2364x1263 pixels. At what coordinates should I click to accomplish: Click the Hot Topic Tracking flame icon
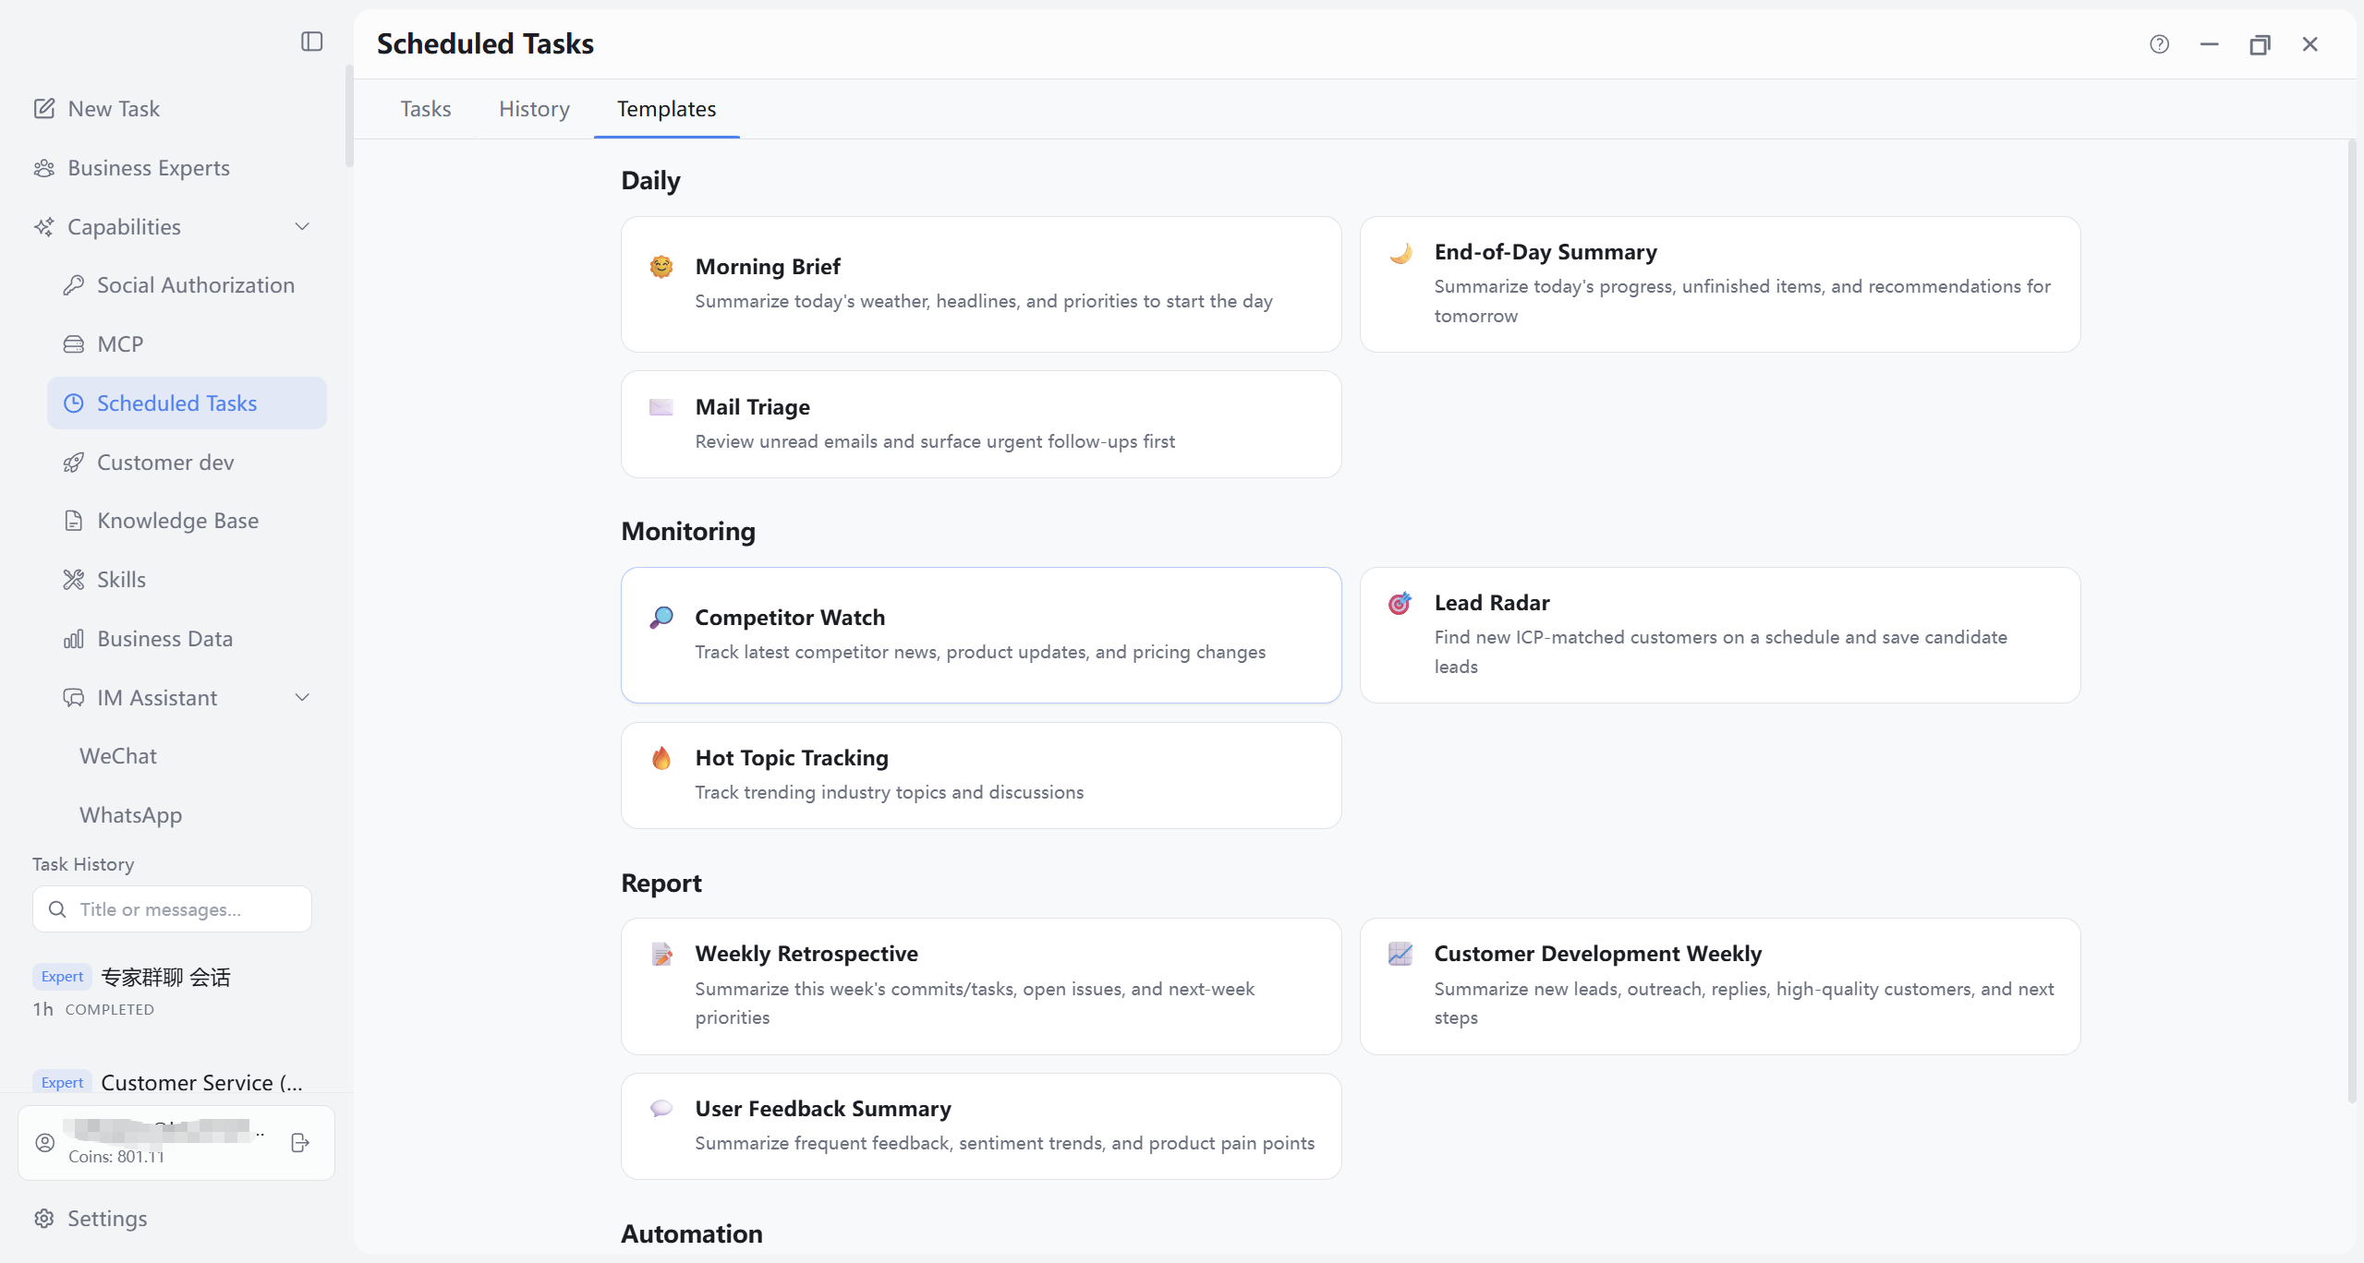point(661,758)
